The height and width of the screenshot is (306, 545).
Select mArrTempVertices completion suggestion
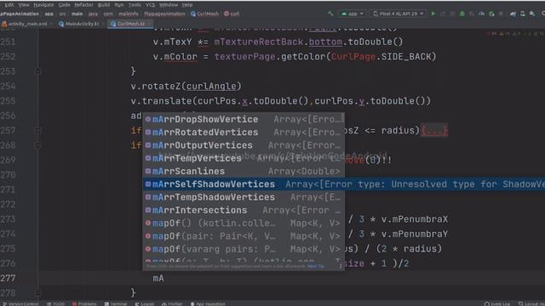tap(244, 158)
